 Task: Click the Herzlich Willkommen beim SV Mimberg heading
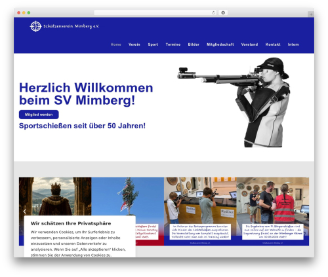click(x=86, y=94)
